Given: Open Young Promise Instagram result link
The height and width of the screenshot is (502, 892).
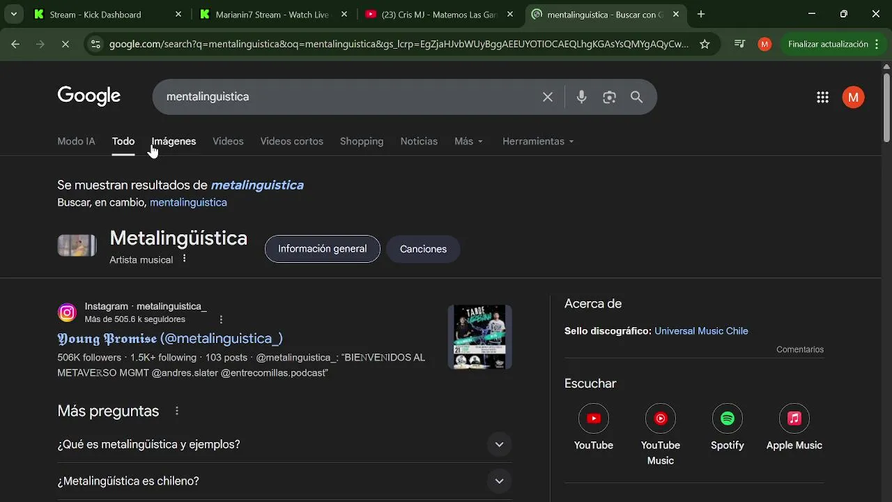Looking at the screenshot, I should [170, 339].
